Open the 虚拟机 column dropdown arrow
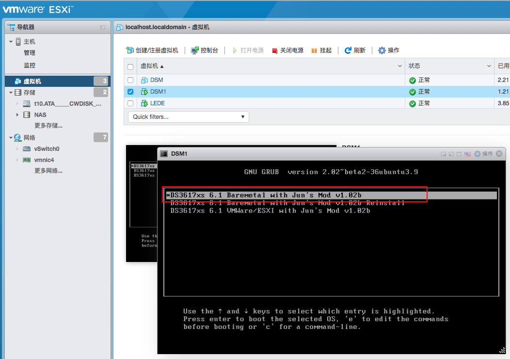This screenshot has height=359, width=510. click(x=400, y=66)
